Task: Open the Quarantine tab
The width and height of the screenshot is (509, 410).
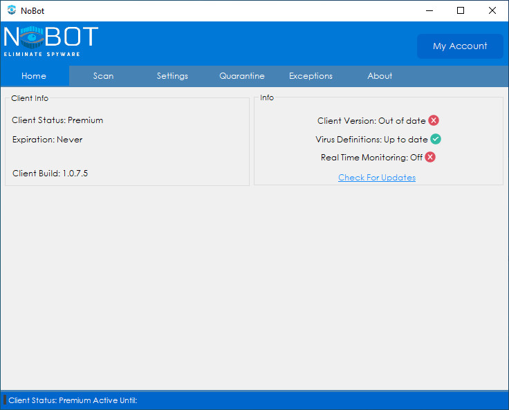Action: tap(242, 76)
